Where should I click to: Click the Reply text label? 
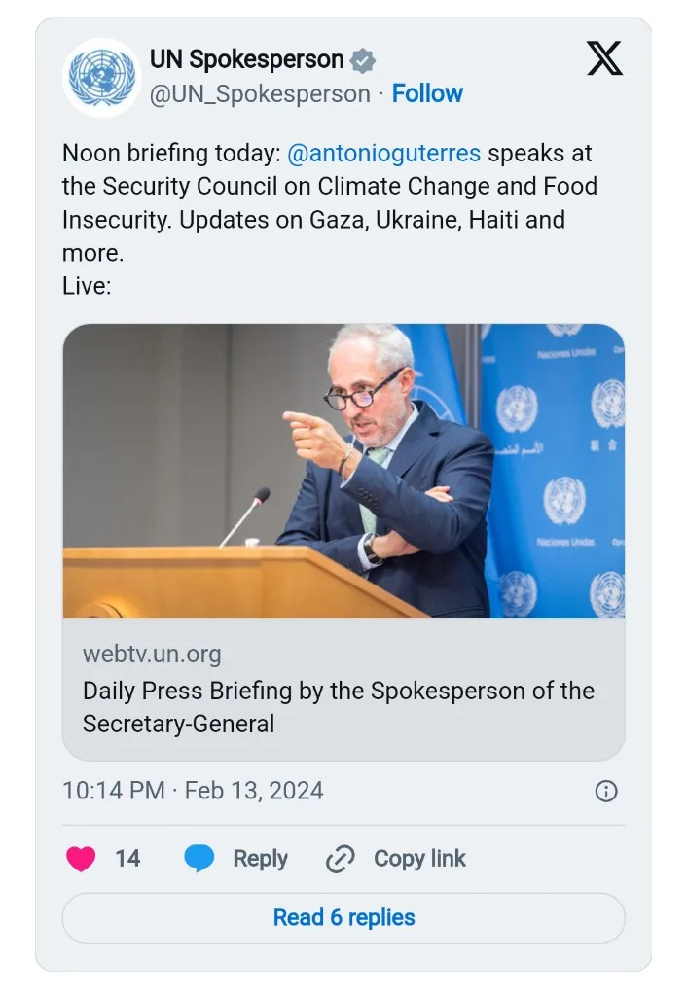pyautogui.click(x=260, y=859)
